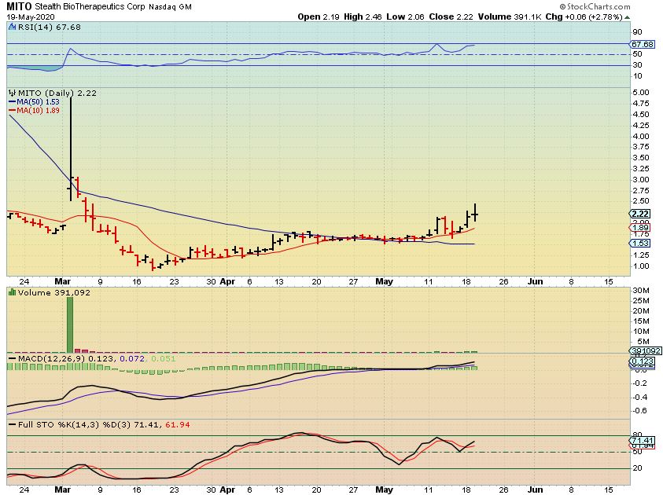Click the Volume 391.1K header value
Image resolution: width=663 pixels, height=495 pixels.
[510, 17]
